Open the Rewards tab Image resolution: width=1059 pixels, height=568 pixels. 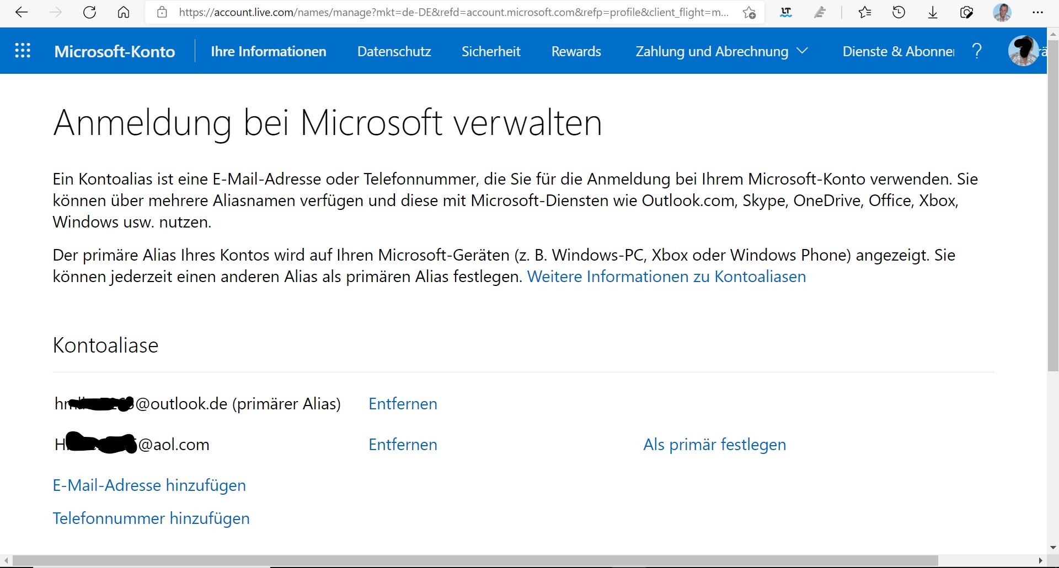(576, 51)
